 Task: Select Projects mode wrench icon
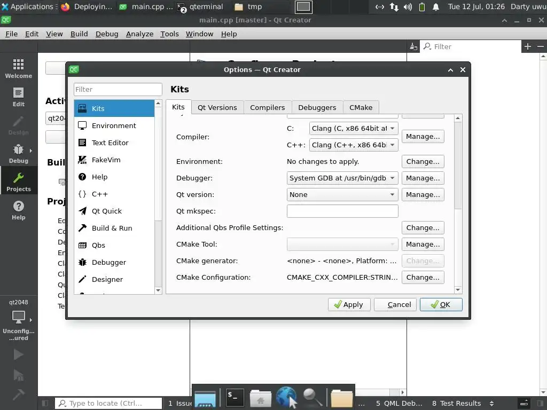pos(19,178)
